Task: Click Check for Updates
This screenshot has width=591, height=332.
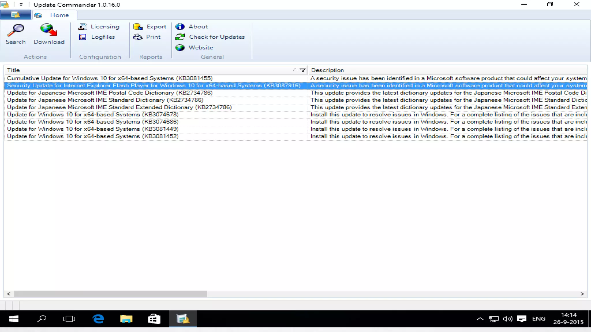Action: (210, 37)
